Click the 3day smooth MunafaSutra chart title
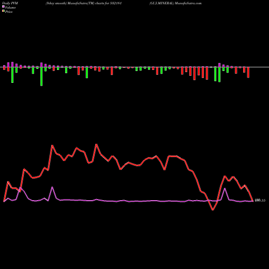The width and height of the screenshot is (269, 269). [x=84, y=3]
